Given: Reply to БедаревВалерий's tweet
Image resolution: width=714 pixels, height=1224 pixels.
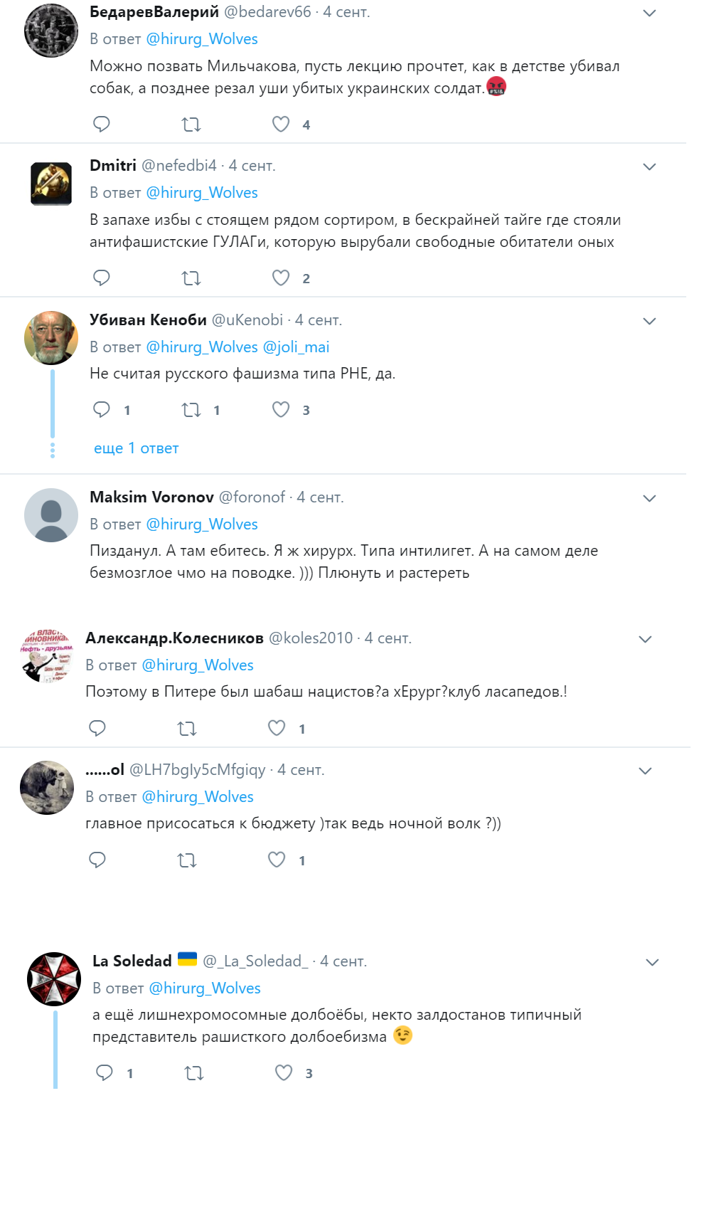Looking at the screenshot, I should point(102,125).
